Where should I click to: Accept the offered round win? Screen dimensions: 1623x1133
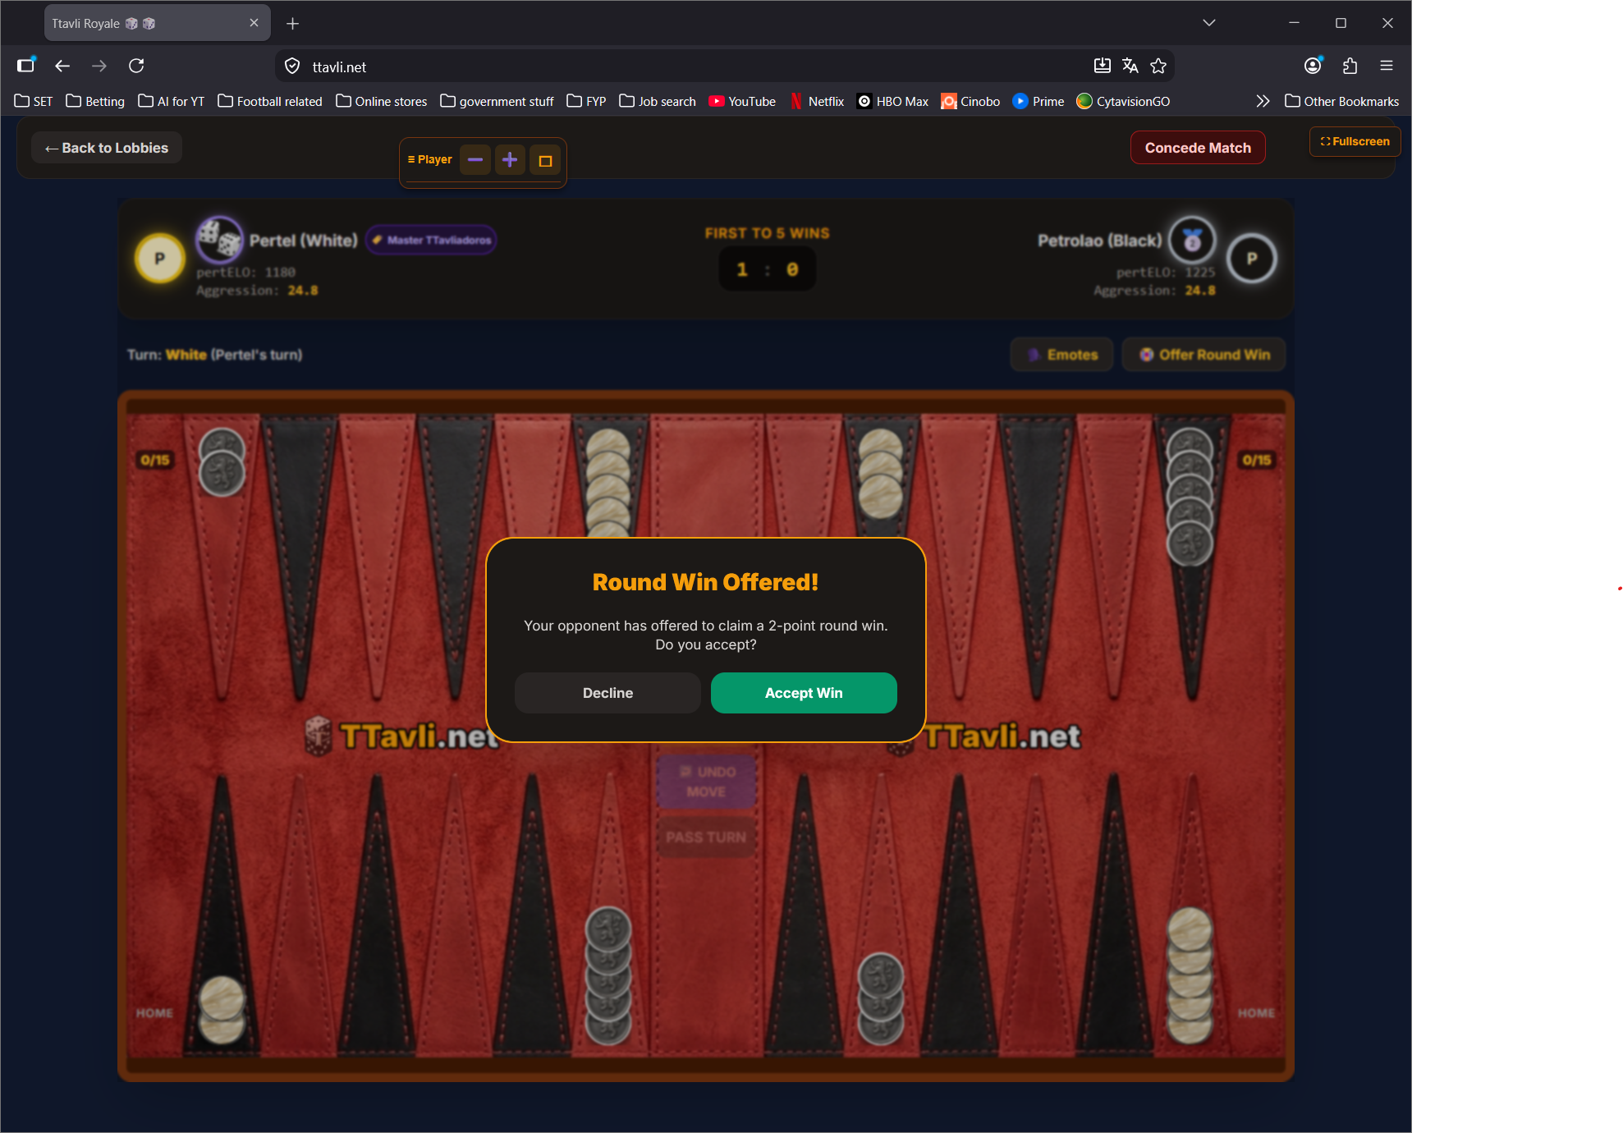[x=803, y=693]
